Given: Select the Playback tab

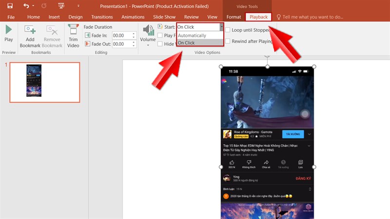Looking at the screenshot, I should click(x=258, y=17).
